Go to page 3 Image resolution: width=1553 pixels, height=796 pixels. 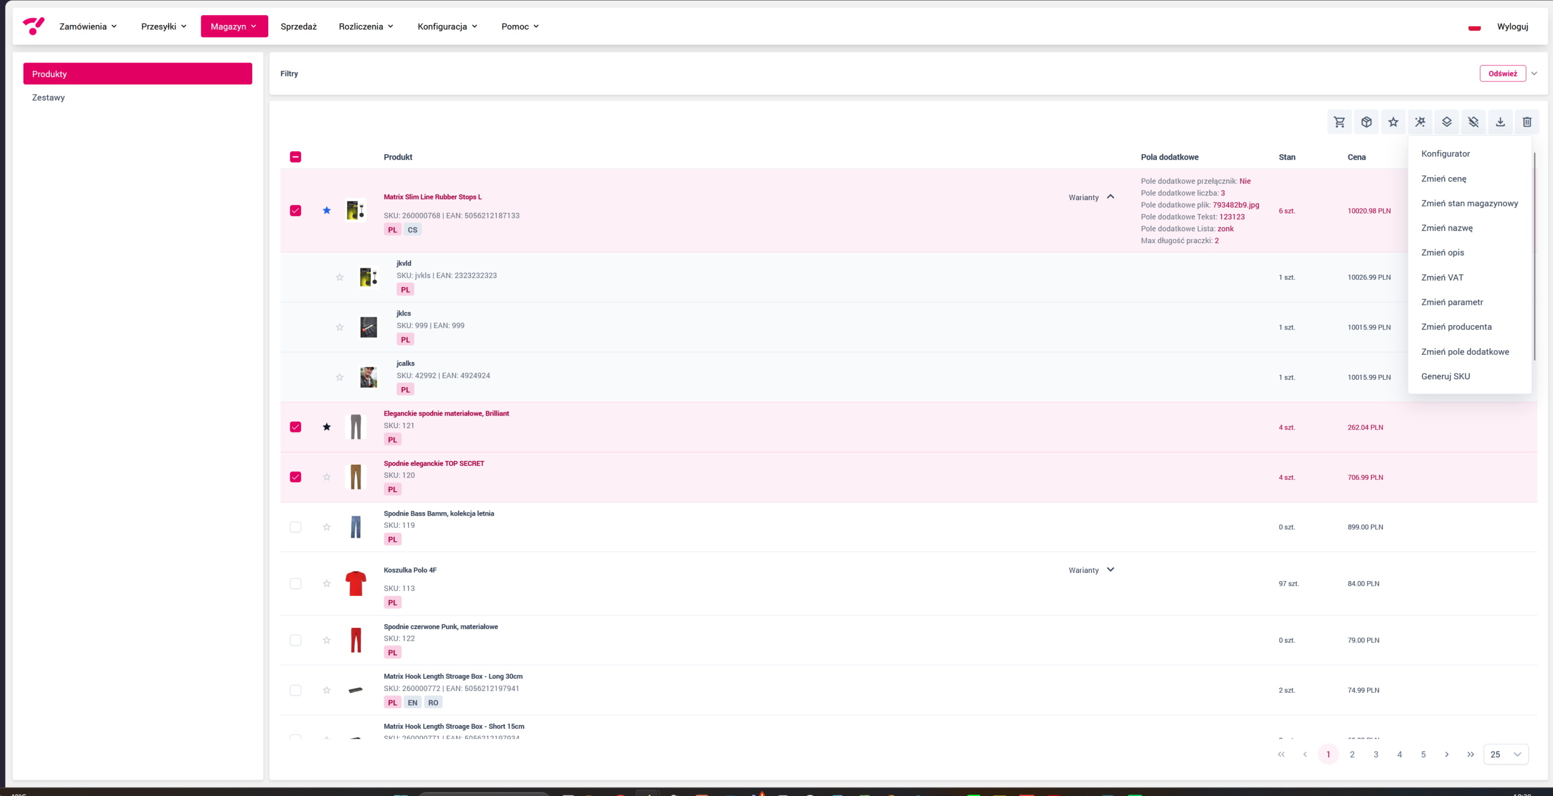coord(1376,754)
